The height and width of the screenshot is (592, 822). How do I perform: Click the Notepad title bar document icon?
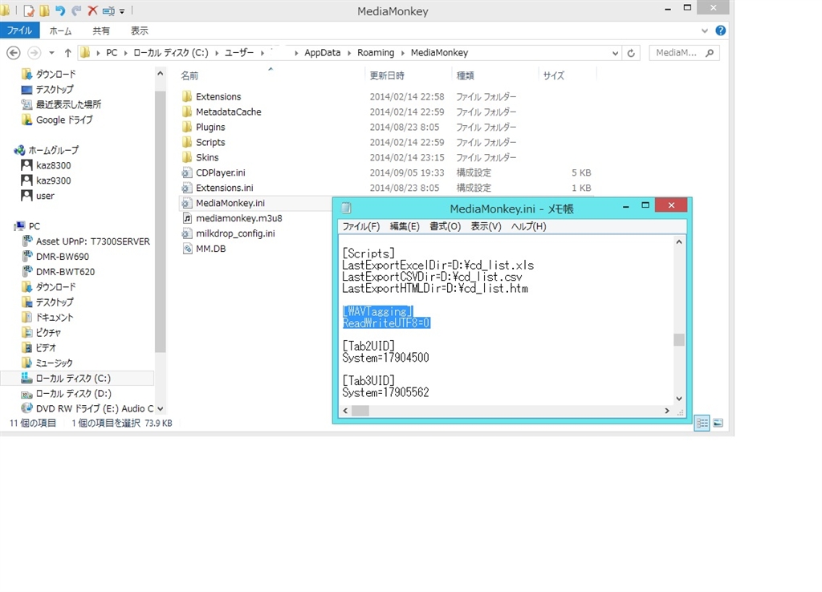tap(346, 208)
